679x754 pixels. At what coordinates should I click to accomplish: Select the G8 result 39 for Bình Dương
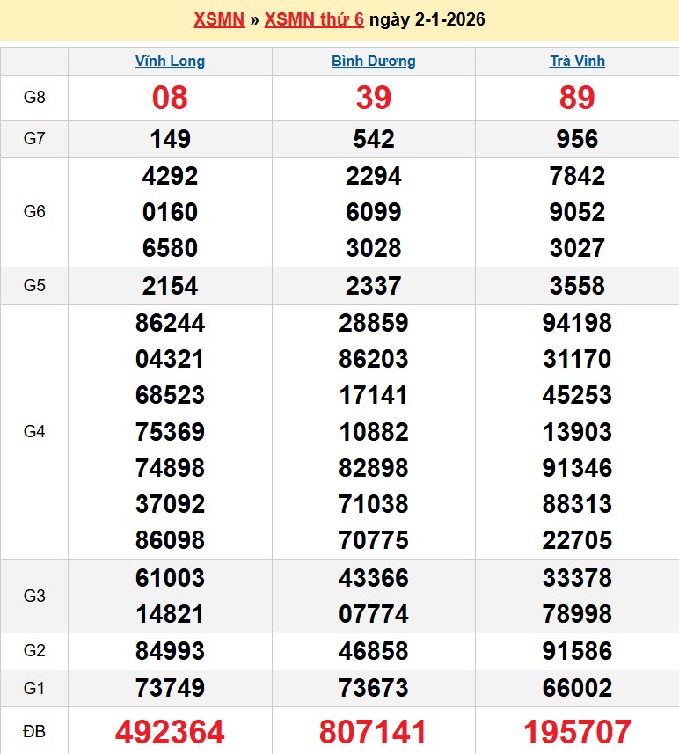373,98
